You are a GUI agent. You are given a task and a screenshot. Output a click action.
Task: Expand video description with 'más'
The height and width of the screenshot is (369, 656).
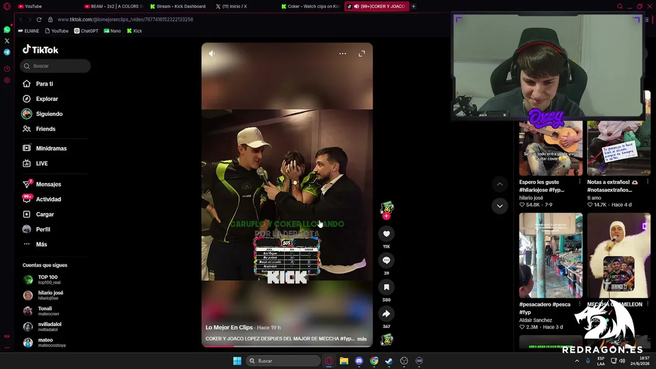coord(362,339)
